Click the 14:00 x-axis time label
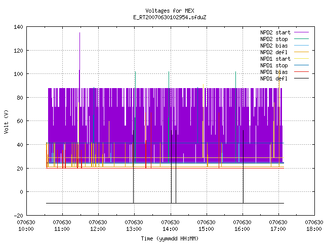The height and width of the screenshot is (243, 324). (170, 229)
